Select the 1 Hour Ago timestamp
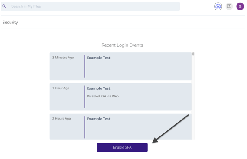Viewport: 247px width, 159px height. point(61,88)
